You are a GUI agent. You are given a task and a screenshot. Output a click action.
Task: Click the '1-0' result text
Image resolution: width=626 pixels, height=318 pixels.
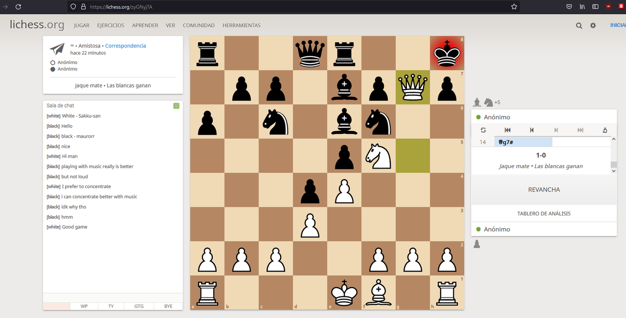click(541, 155)
